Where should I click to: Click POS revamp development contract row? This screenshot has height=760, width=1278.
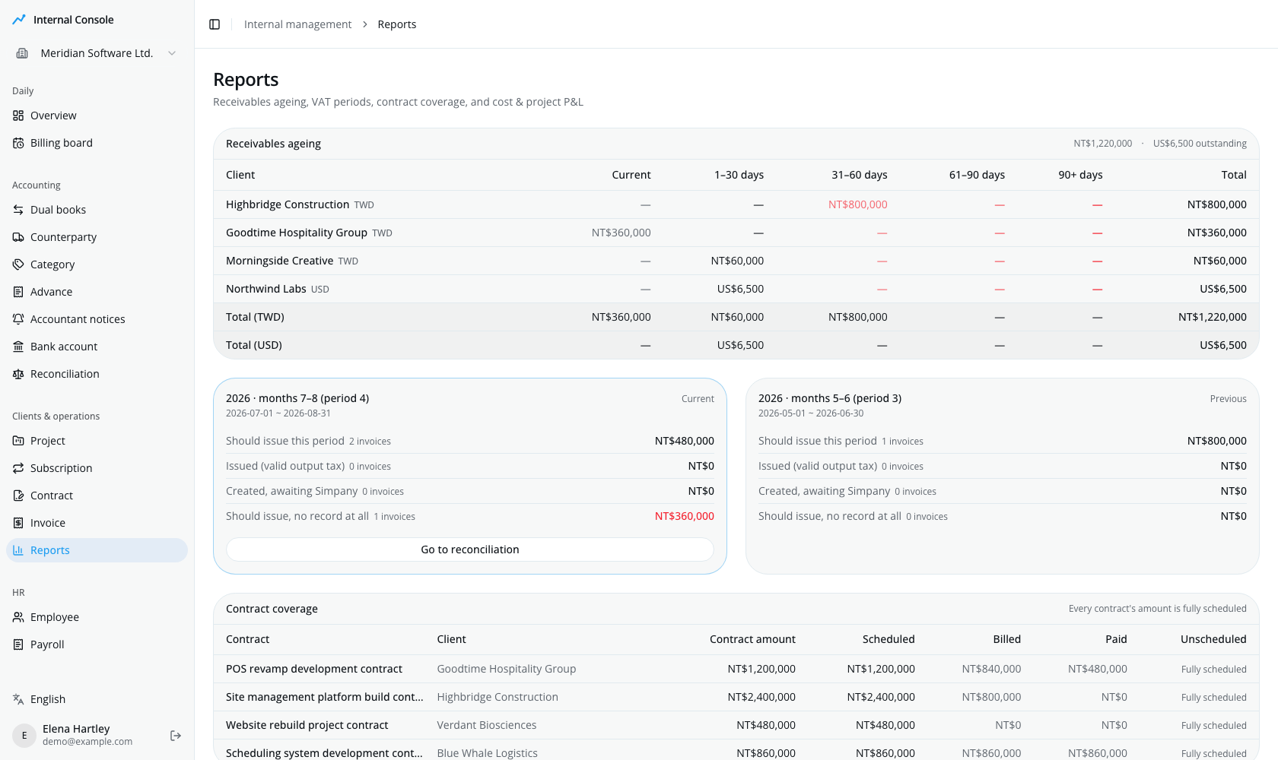tap(736, 669)
